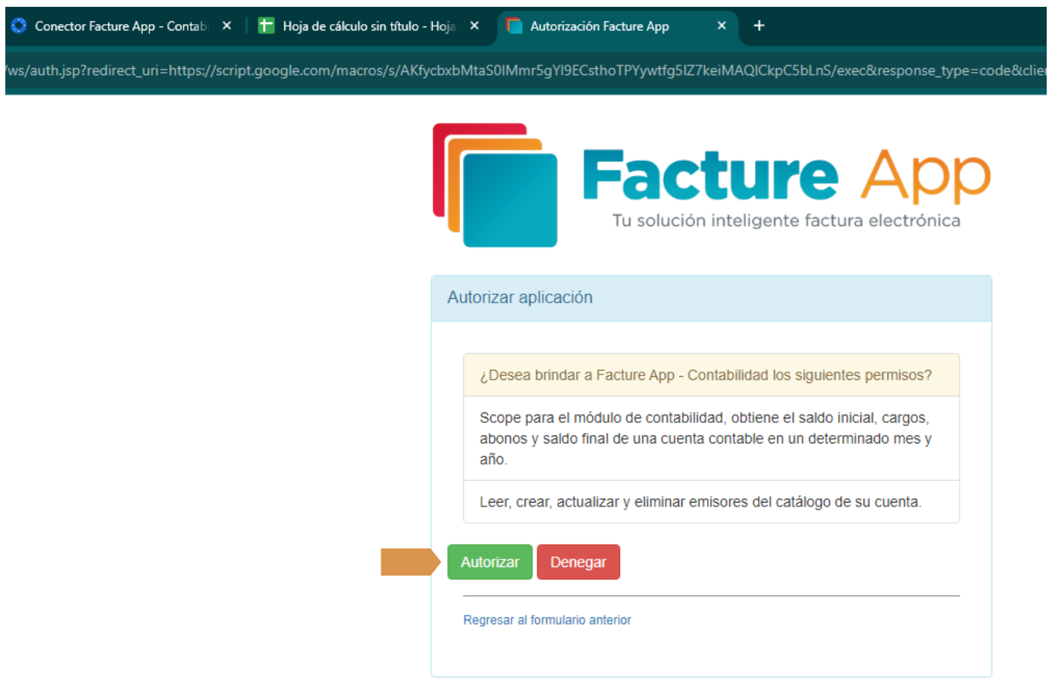Select the Autorización Facture App tab

tap(606, 27)
